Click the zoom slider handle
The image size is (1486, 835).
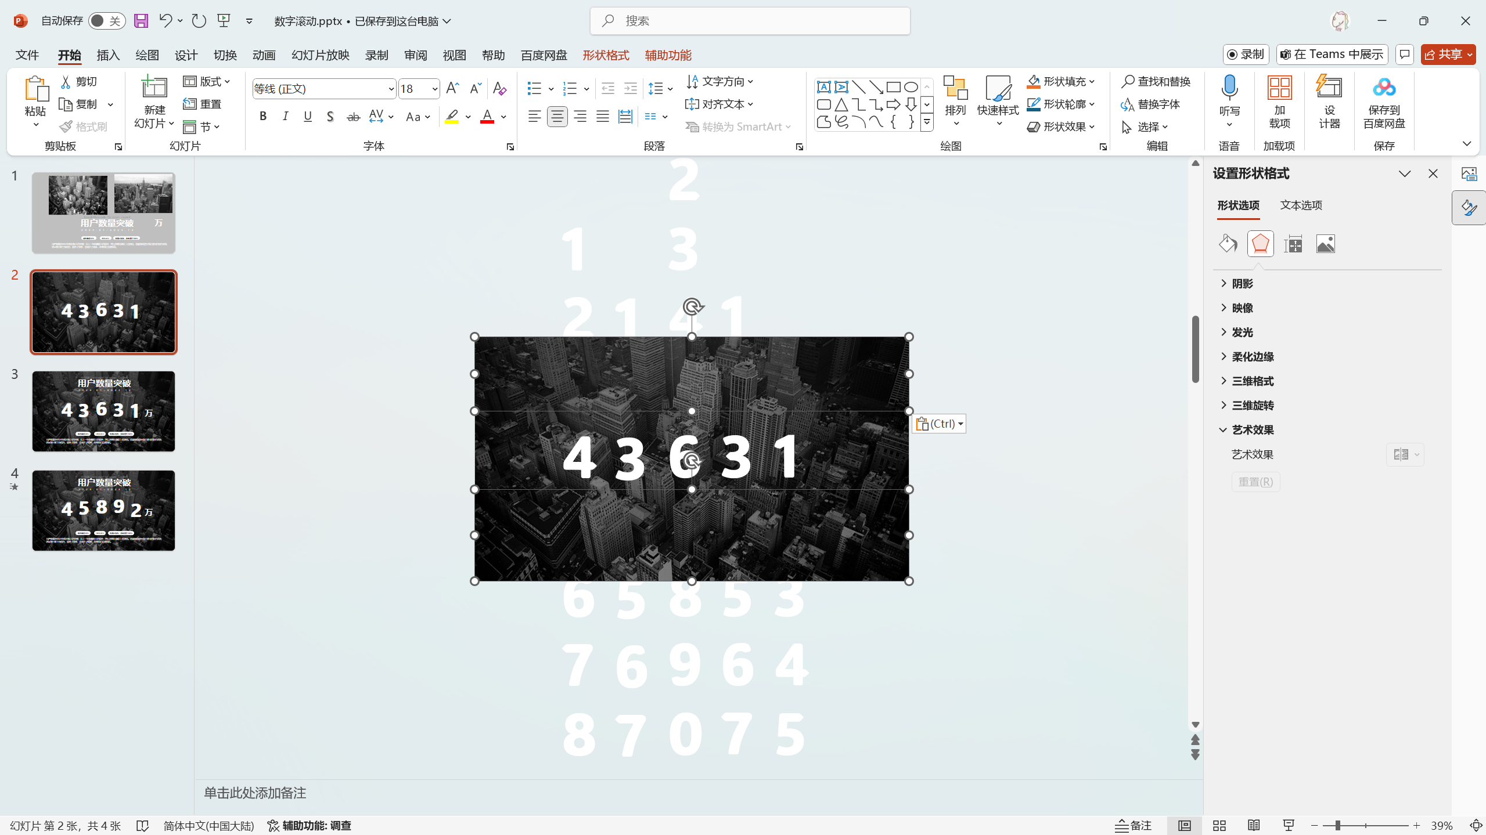1337,825
